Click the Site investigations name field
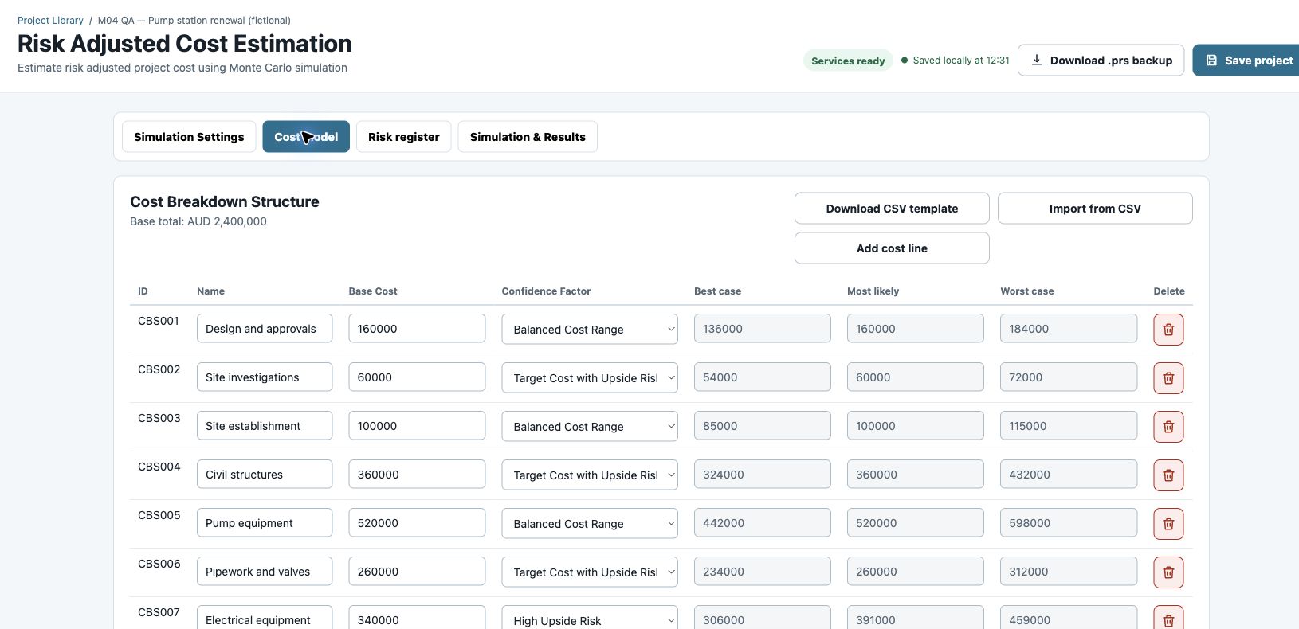 [x=265, y=377]
